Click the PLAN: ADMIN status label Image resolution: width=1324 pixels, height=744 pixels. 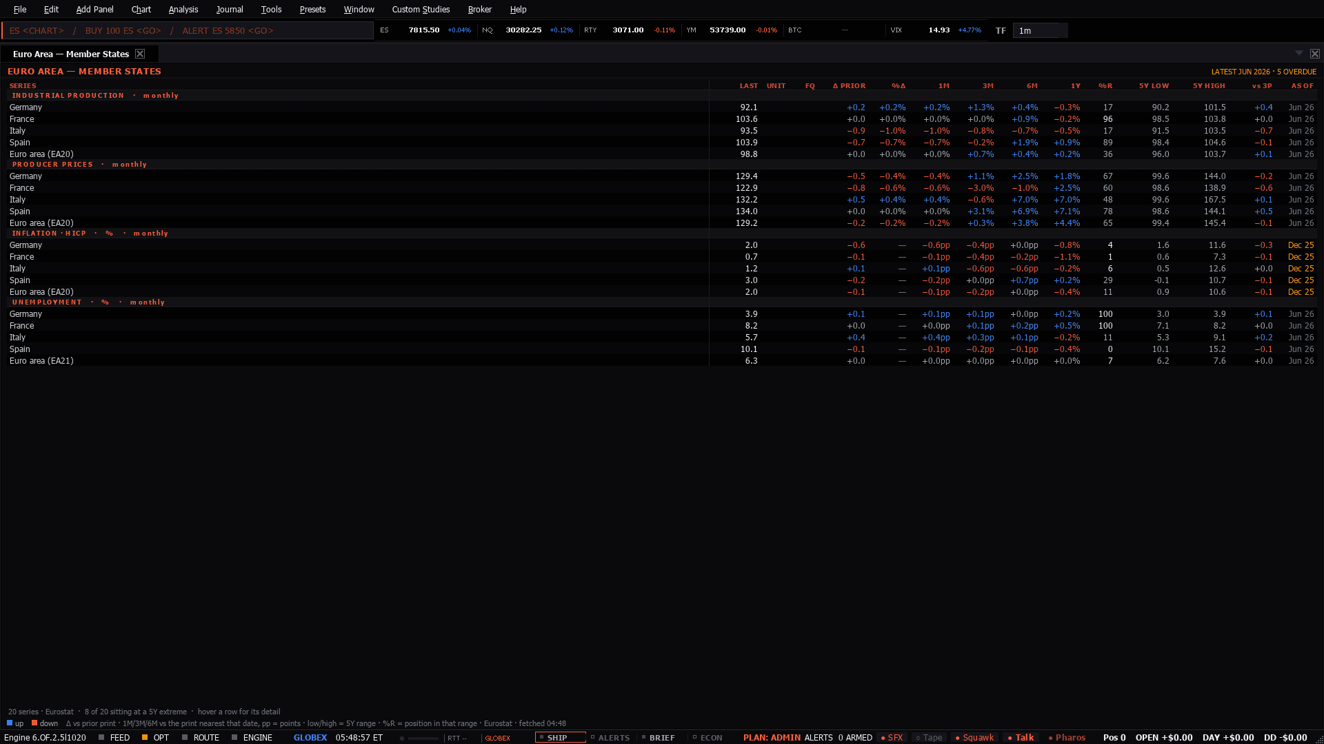[x=772, y=737]
